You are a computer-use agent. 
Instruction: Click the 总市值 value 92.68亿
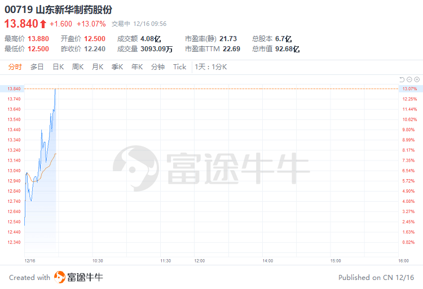tap(287, 49)
